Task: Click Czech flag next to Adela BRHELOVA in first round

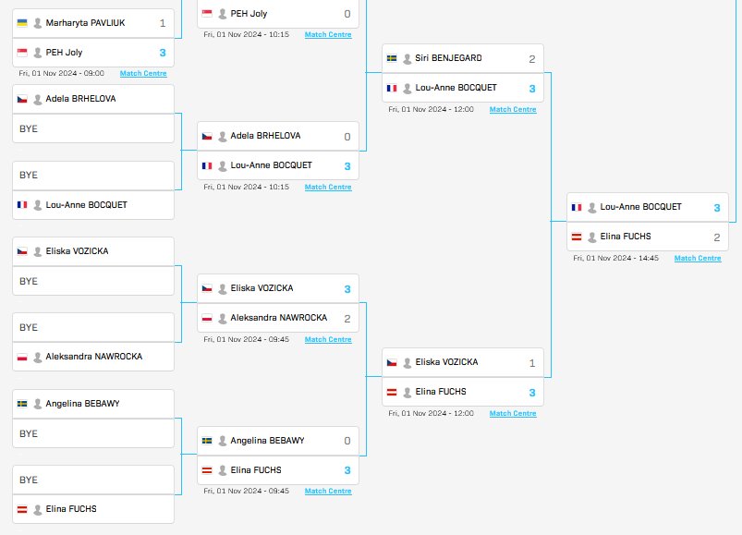Action: [x=22, y=99]
